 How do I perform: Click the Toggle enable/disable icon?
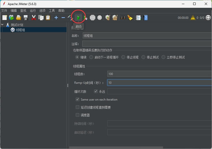[70, 18]
